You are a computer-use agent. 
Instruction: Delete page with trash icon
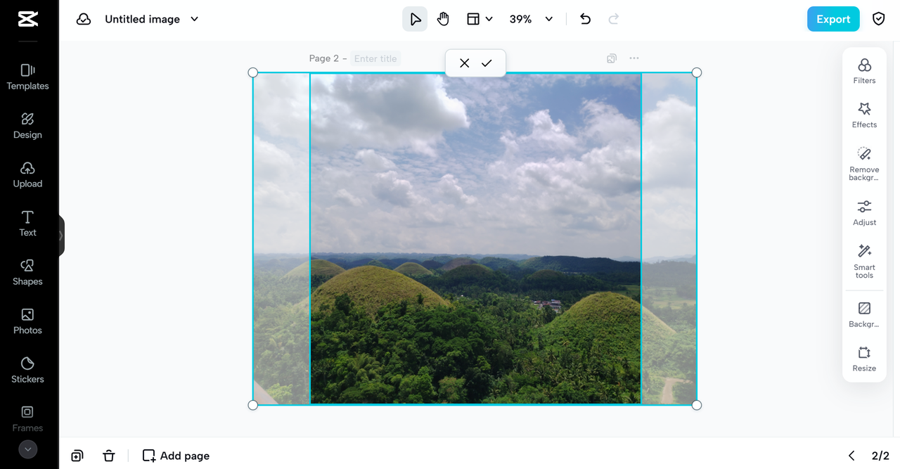pos(109,456)
